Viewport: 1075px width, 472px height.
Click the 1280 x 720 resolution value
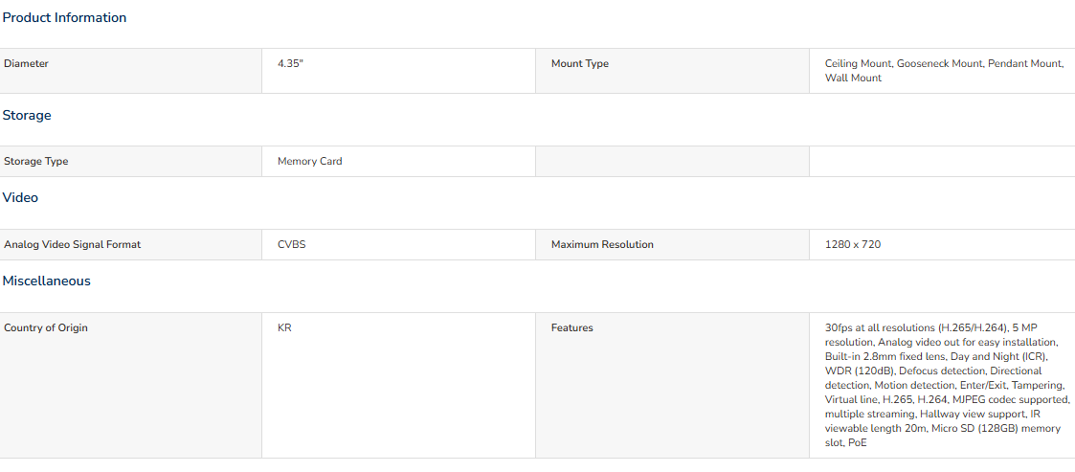853,244
